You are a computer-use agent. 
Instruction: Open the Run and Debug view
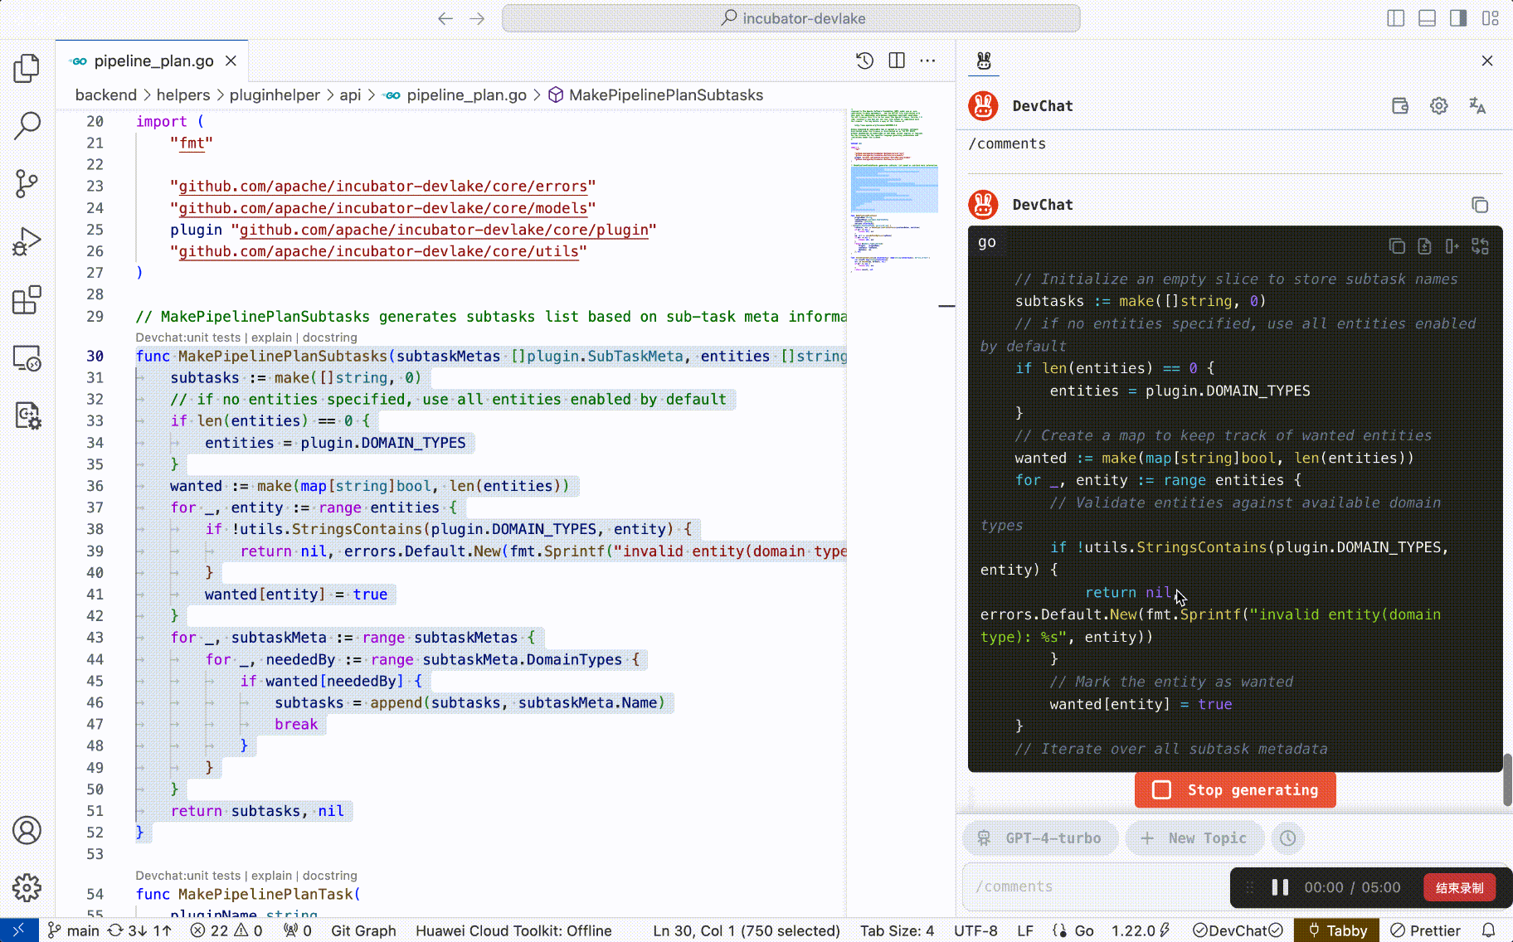(27, 241)
